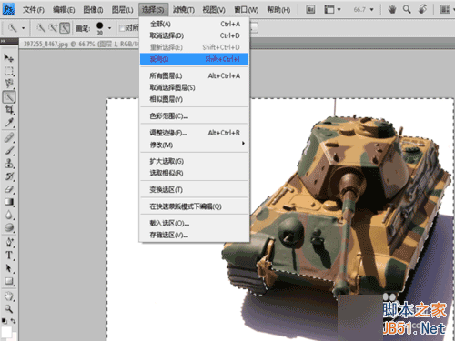Choose 扩大选取(G) menu item
This screenshot has width=455, height=341.
tap(194, 161)
